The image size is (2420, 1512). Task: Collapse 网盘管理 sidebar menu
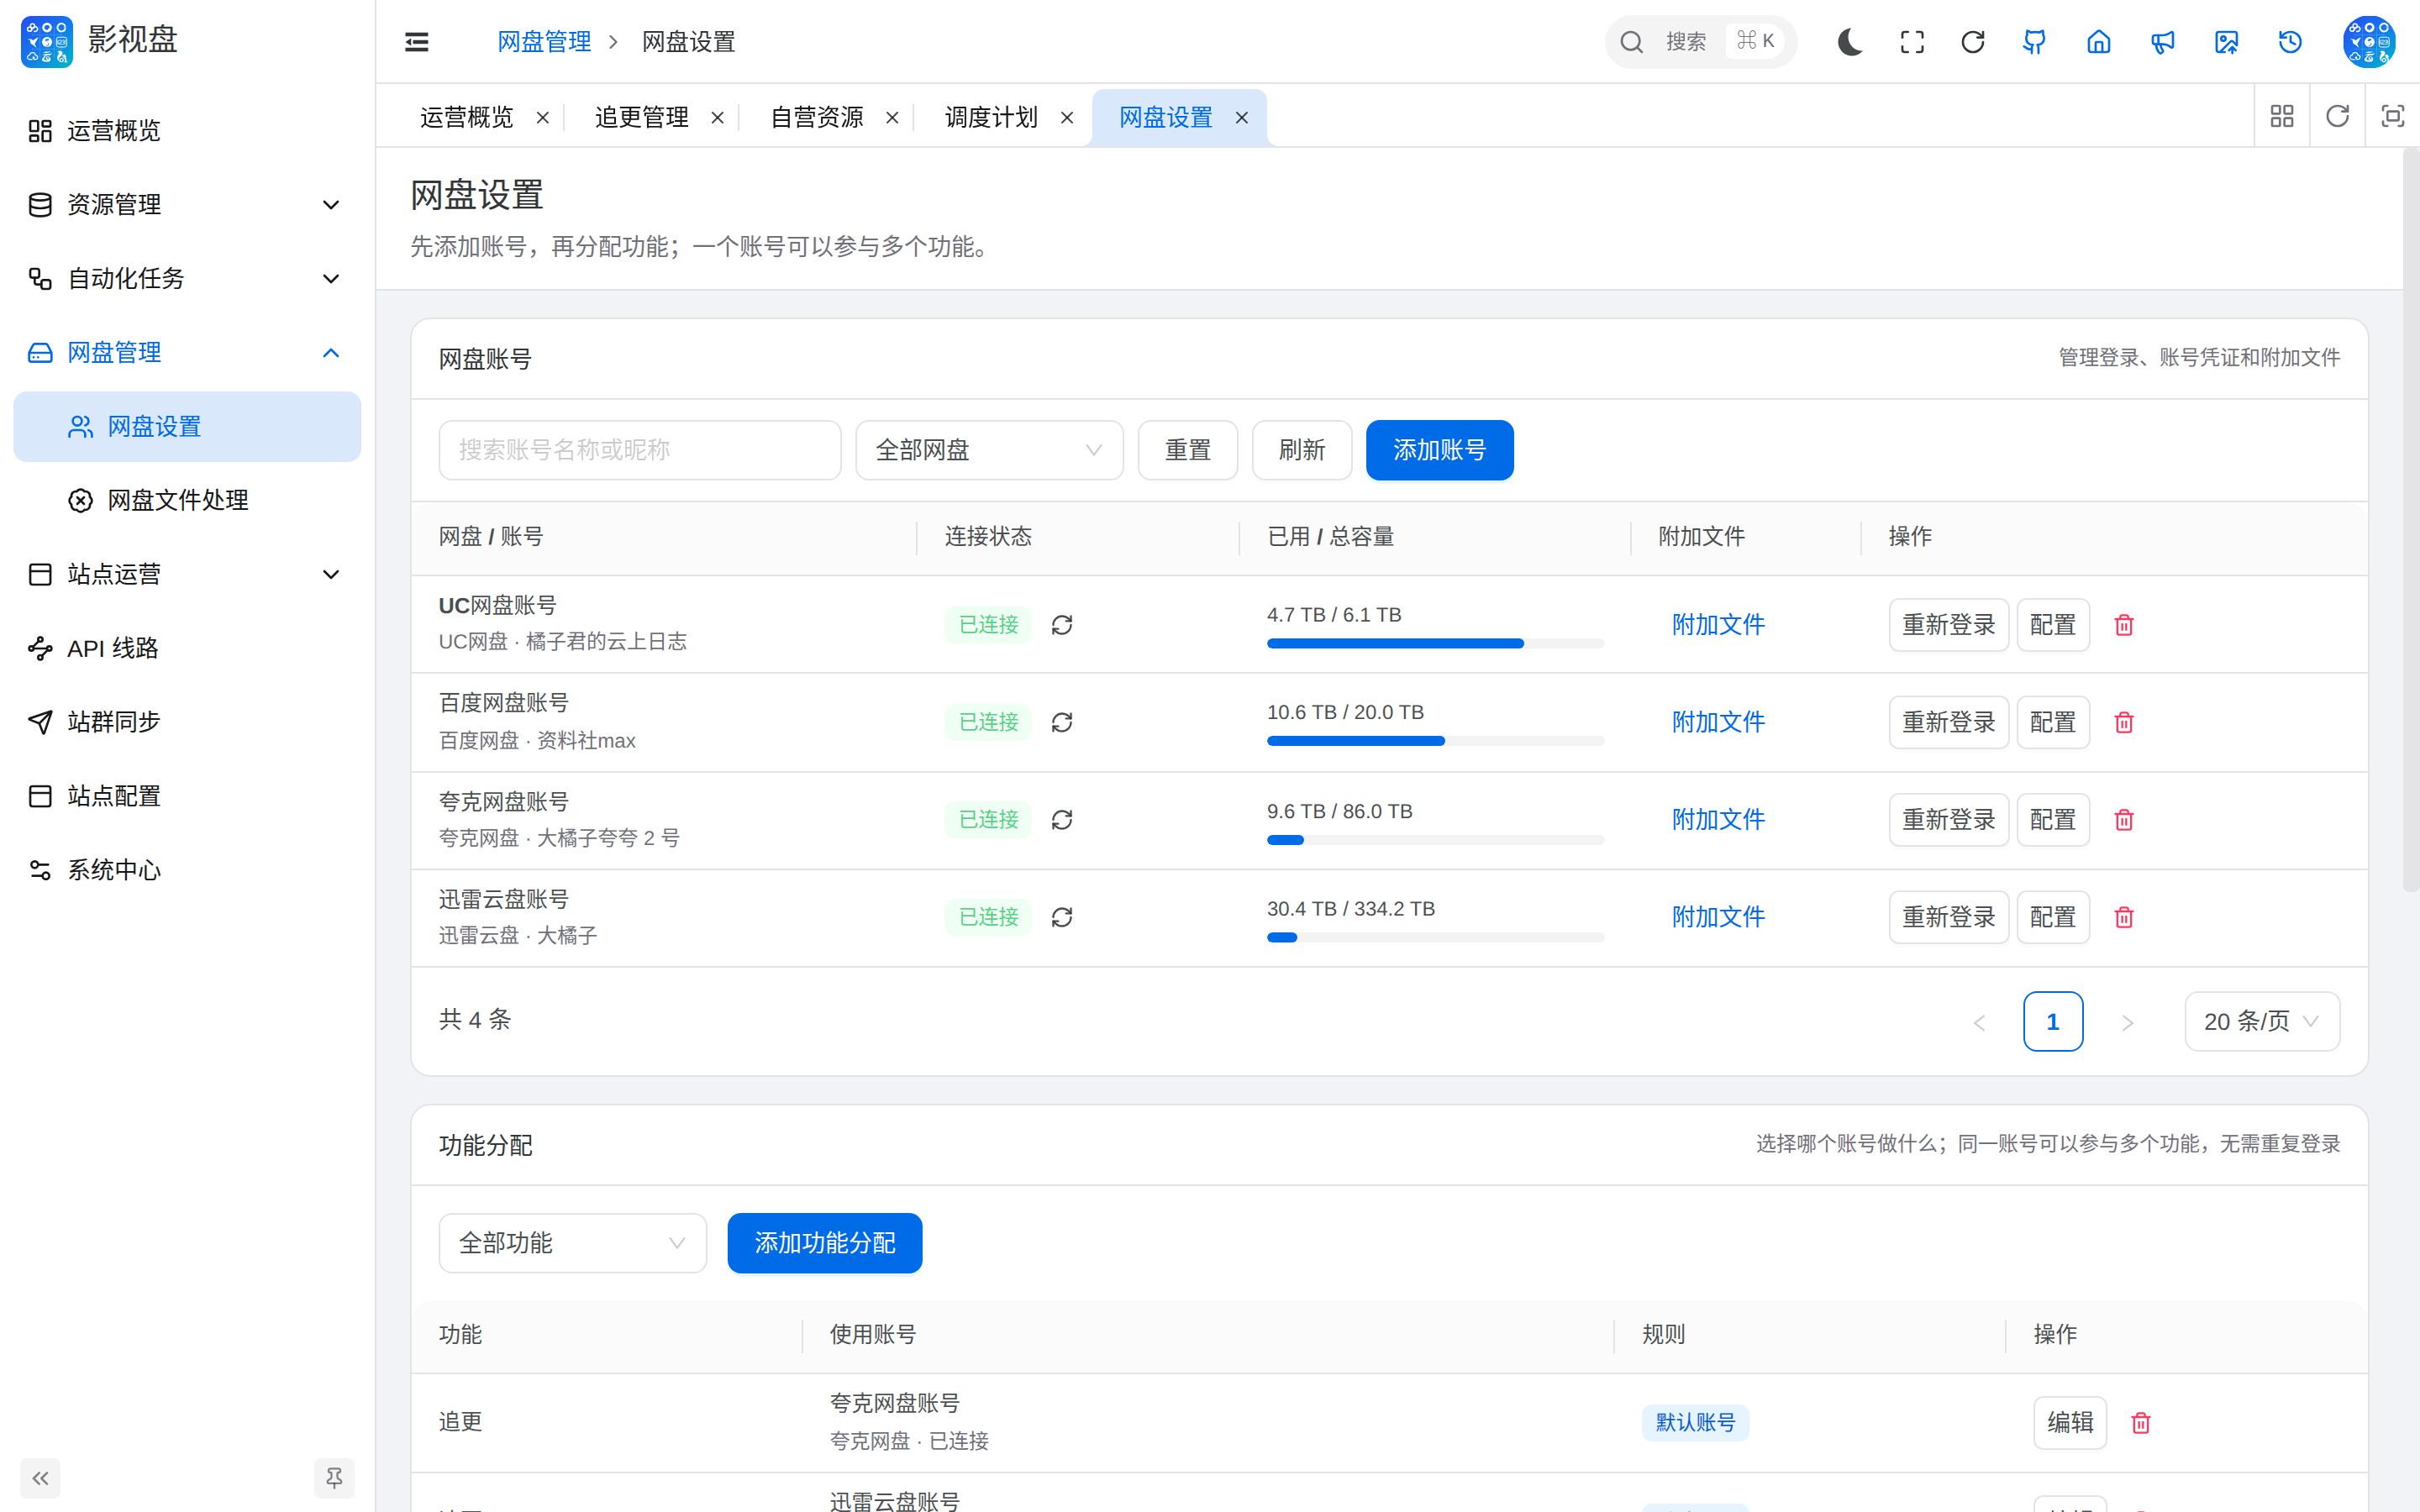coord(186,353)
